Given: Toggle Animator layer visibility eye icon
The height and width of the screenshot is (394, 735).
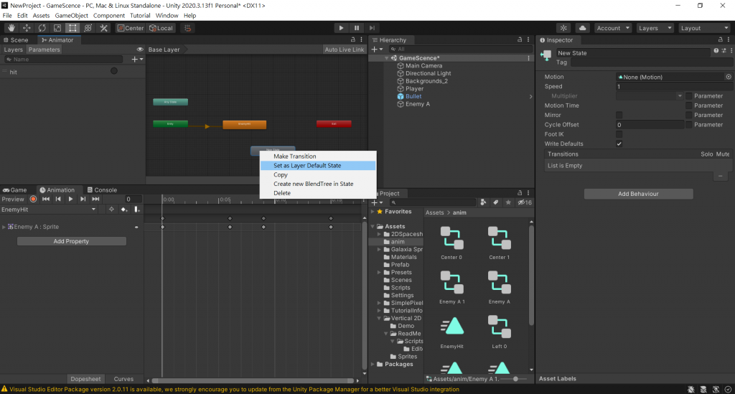Looking at the screenshot, I should click(140, 50).
